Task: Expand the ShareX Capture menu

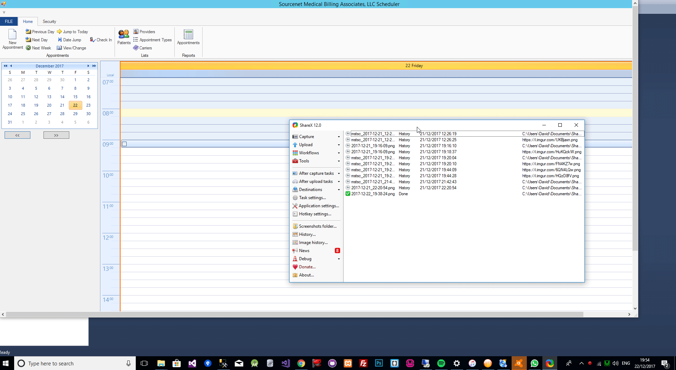Action: 316,137
